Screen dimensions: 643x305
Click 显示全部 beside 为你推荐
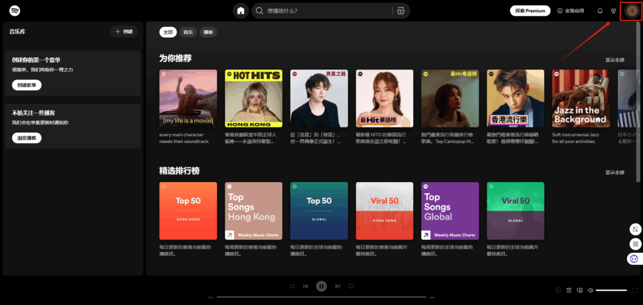615,60
